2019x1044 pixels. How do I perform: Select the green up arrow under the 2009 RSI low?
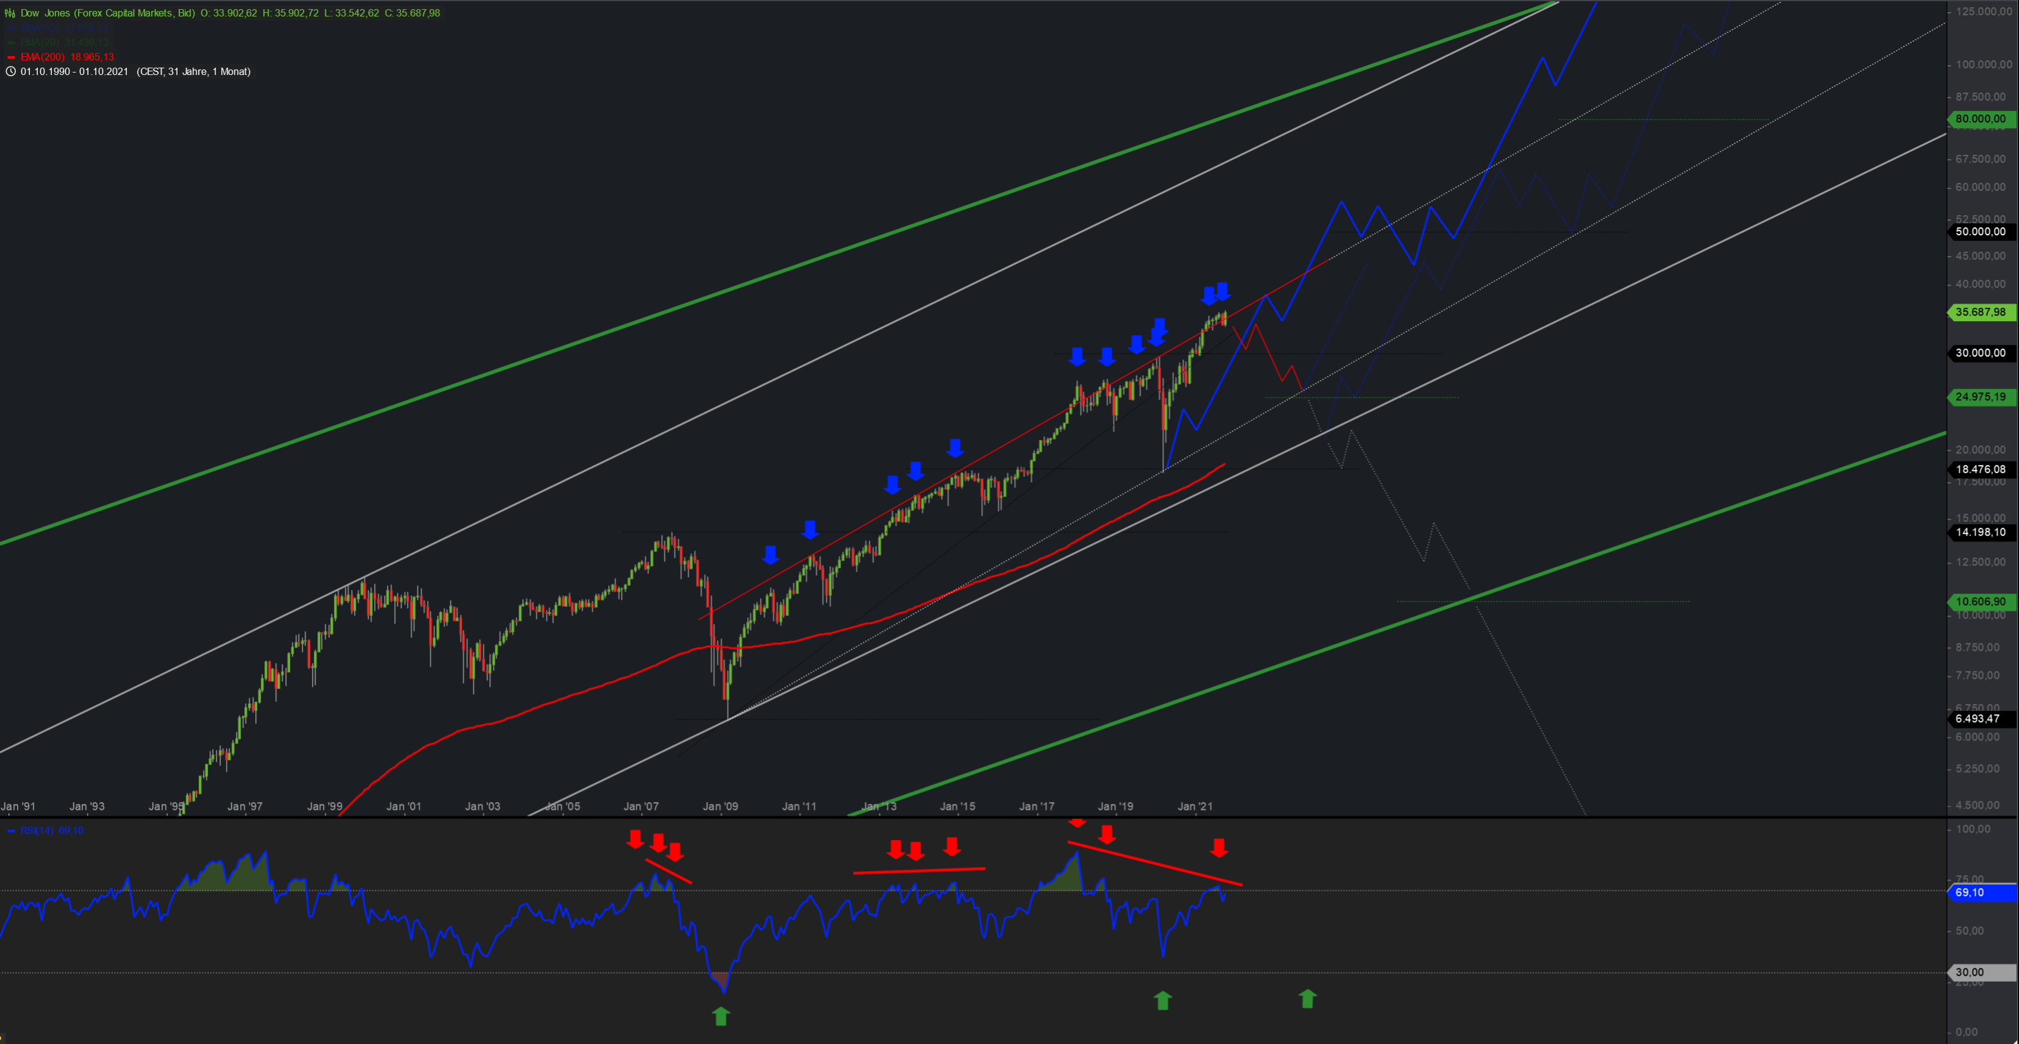pos(720,1017)
